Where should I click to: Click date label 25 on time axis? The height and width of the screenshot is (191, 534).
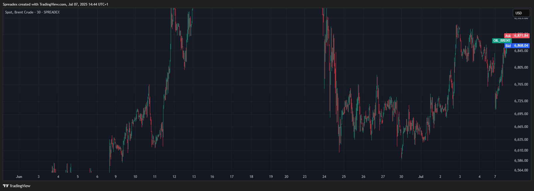click(x=344, y=177)
